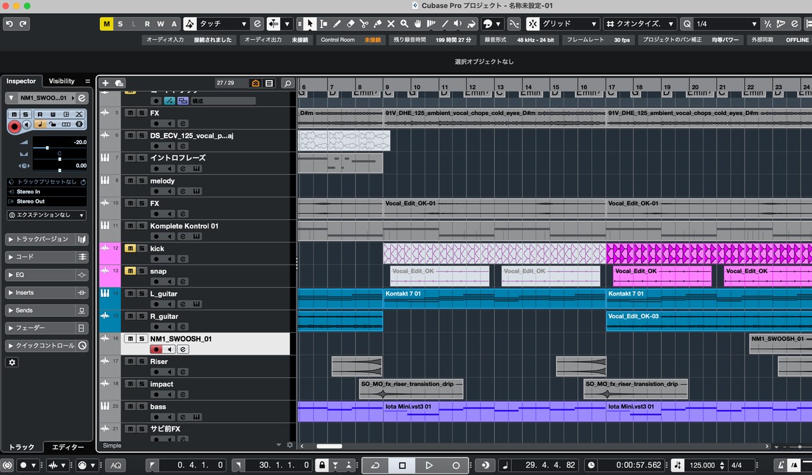
Task: Click the transport Record button
Action: point(456,465)
